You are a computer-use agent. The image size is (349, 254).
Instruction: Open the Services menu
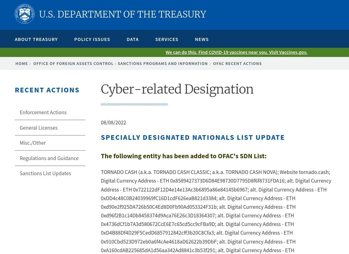click(x=167, y=39)
